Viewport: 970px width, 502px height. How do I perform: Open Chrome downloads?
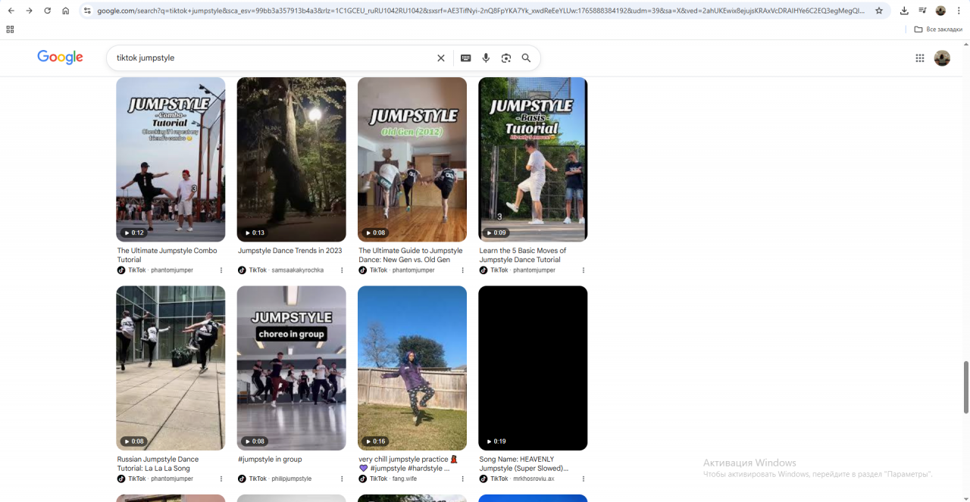[904, 11]
